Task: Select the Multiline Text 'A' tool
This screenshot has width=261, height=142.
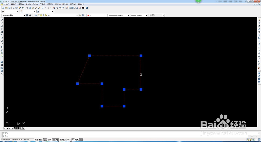Action: point(2,74)
